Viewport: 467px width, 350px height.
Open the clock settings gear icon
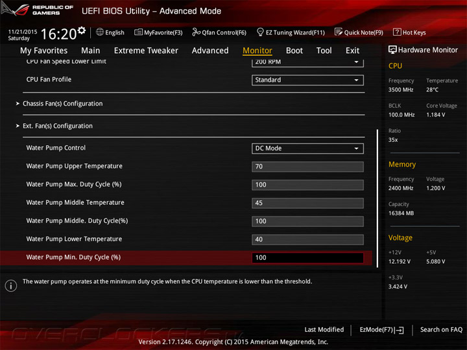click(x=82, y=30)
